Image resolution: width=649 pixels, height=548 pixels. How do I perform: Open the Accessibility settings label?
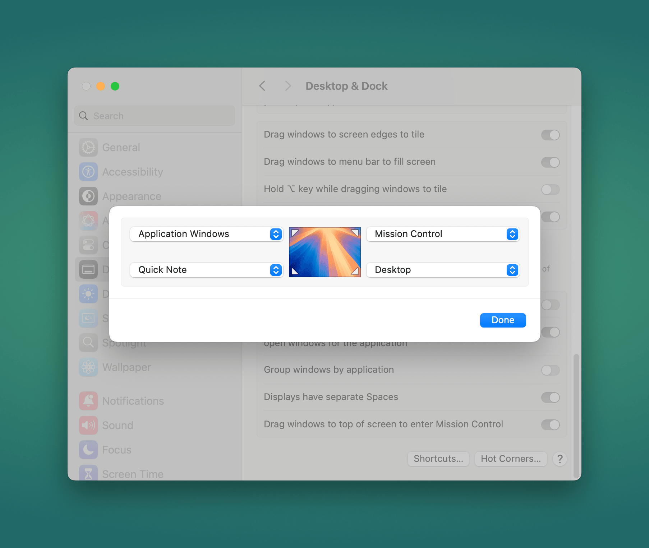pos(133,172)
